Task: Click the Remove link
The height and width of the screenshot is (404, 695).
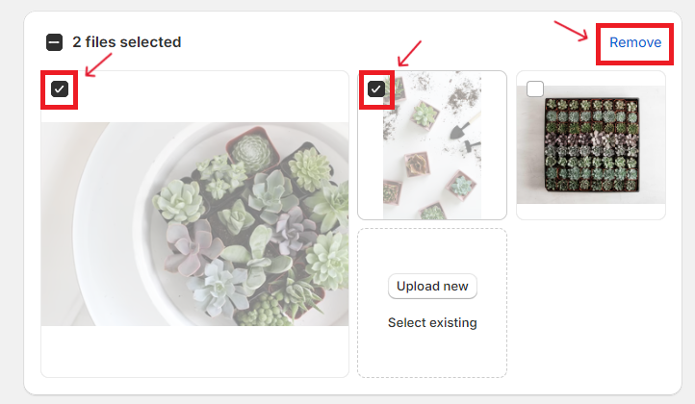Action: (x=635, y=42)
